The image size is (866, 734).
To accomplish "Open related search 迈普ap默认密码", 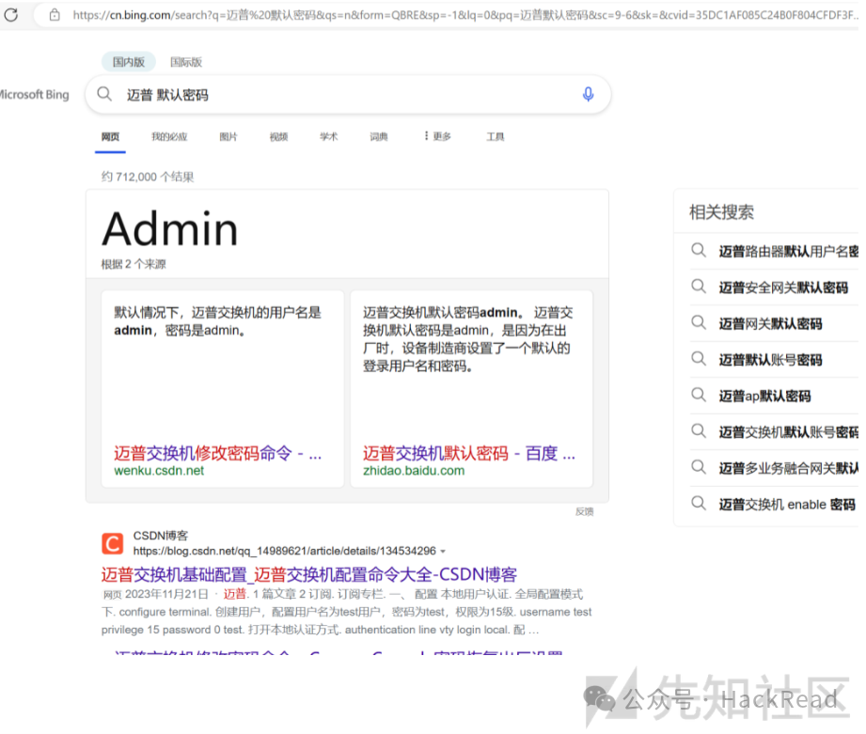I will point(765,397).
